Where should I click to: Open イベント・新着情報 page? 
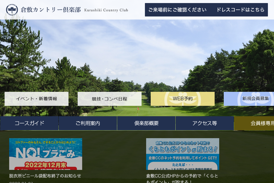pos(37,99)
